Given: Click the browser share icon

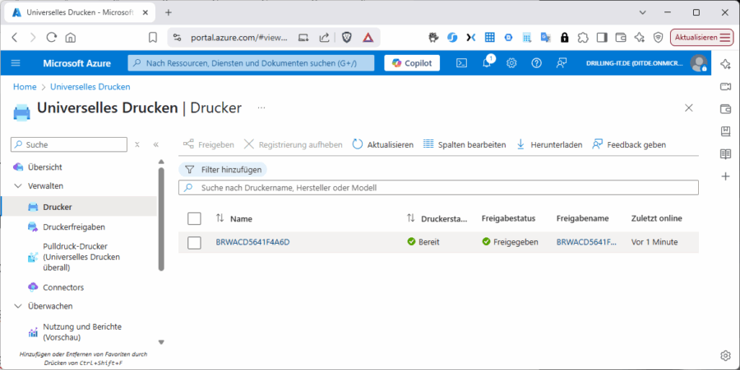Looking at the screenshot, I should coord(324,38).
